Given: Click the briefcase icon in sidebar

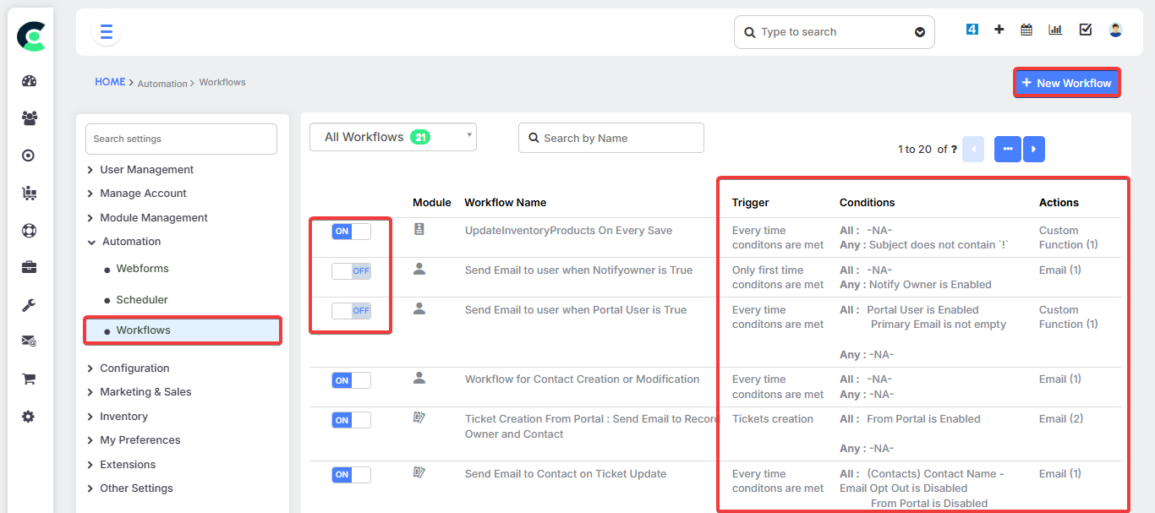Looking at the screenshot, I should (x=30, y=267).
